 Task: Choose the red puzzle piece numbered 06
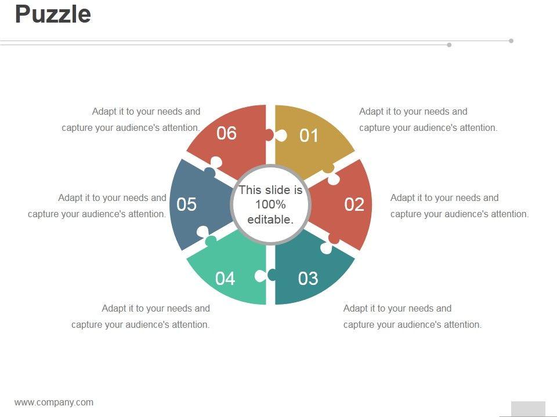229,136
